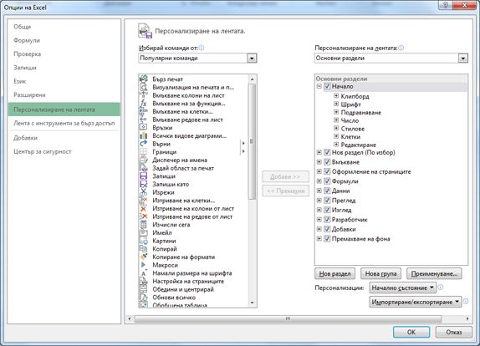
Task: Toggle the Вмъкване checkbox
Action: (327, 162)
